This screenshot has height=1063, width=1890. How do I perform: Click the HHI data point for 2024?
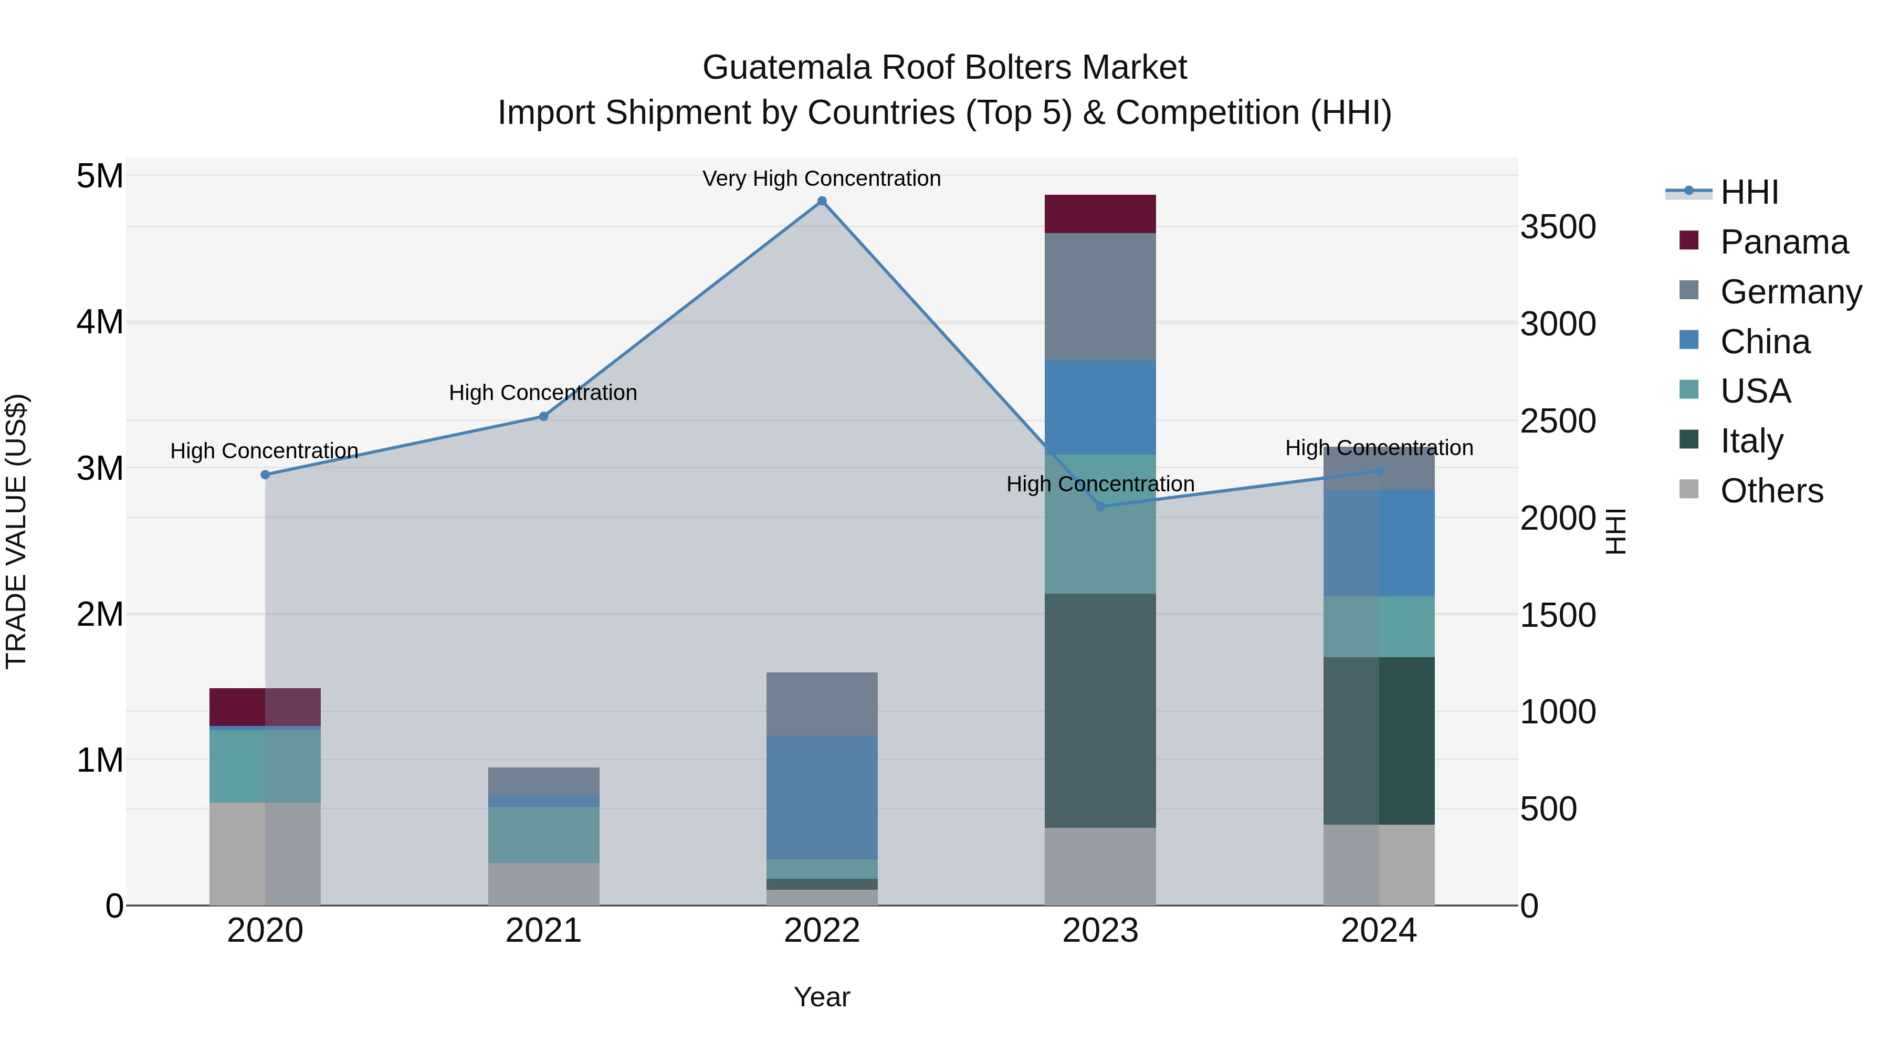(x=1379, y=471)
